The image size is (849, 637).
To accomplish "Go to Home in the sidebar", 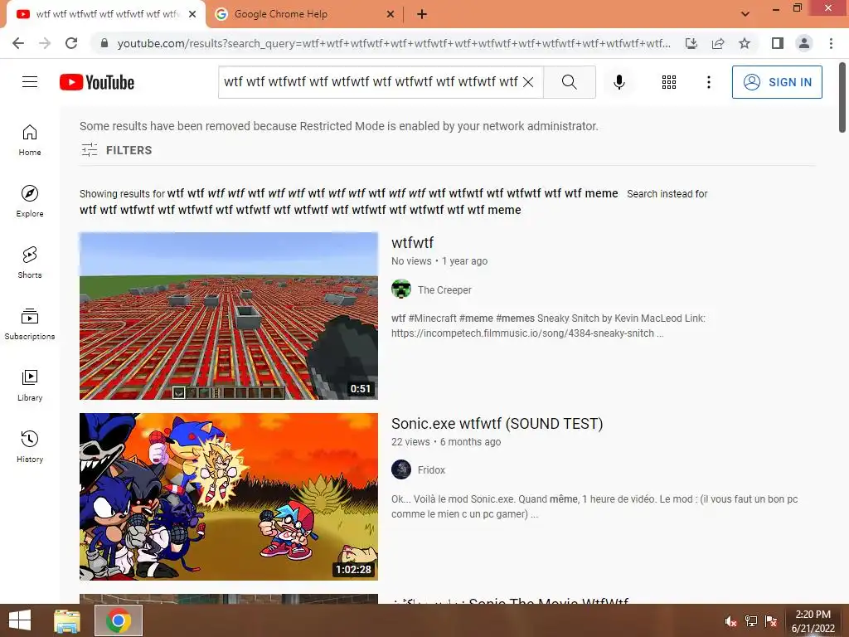I will pyautogui.click(x=30, y=139).
